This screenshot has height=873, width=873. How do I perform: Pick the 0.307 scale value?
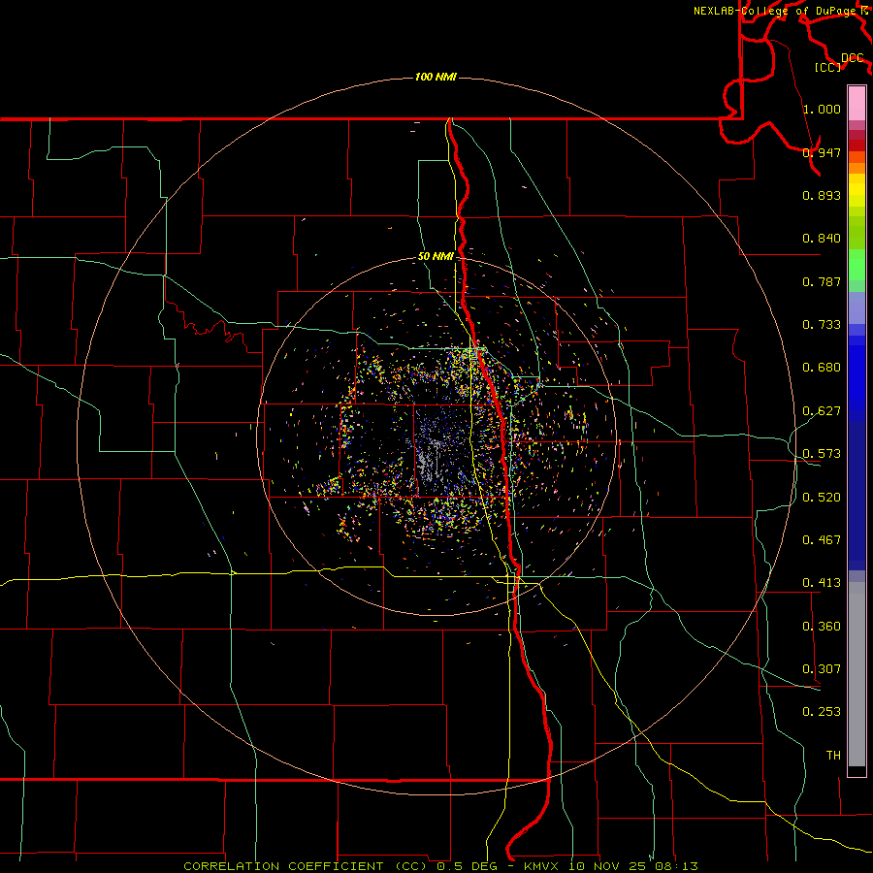point(822,669)
